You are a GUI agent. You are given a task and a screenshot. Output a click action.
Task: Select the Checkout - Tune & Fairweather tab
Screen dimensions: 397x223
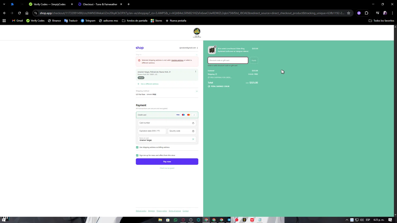tap(100, 4)
